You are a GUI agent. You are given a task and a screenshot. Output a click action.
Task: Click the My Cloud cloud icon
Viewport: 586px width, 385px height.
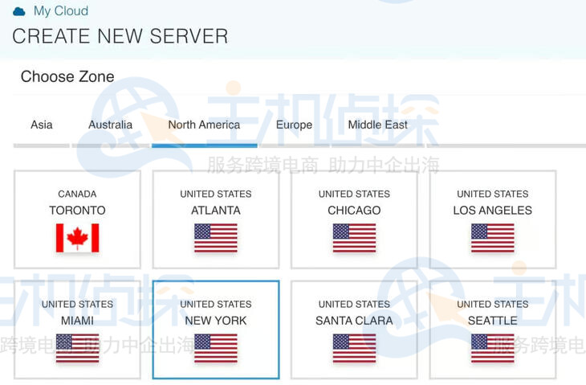pyautogui.click(x=19, y=11)
